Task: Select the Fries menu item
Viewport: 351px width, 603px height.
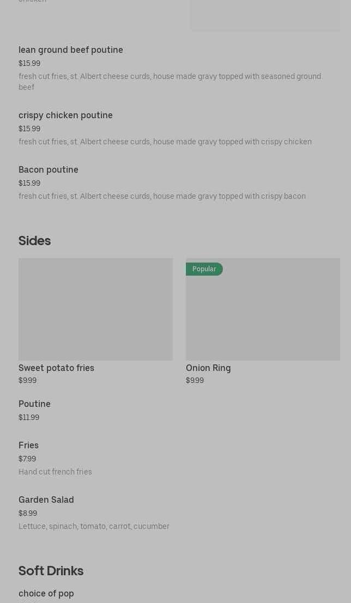Action: tap(28, 446)
